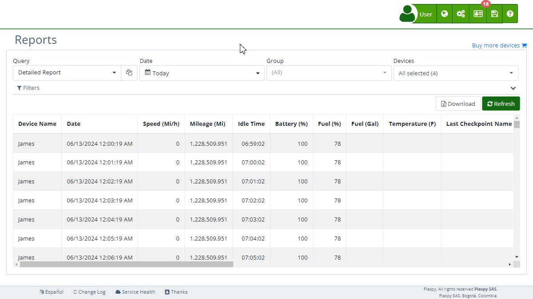Switch language to Español

tap(52, 292)
